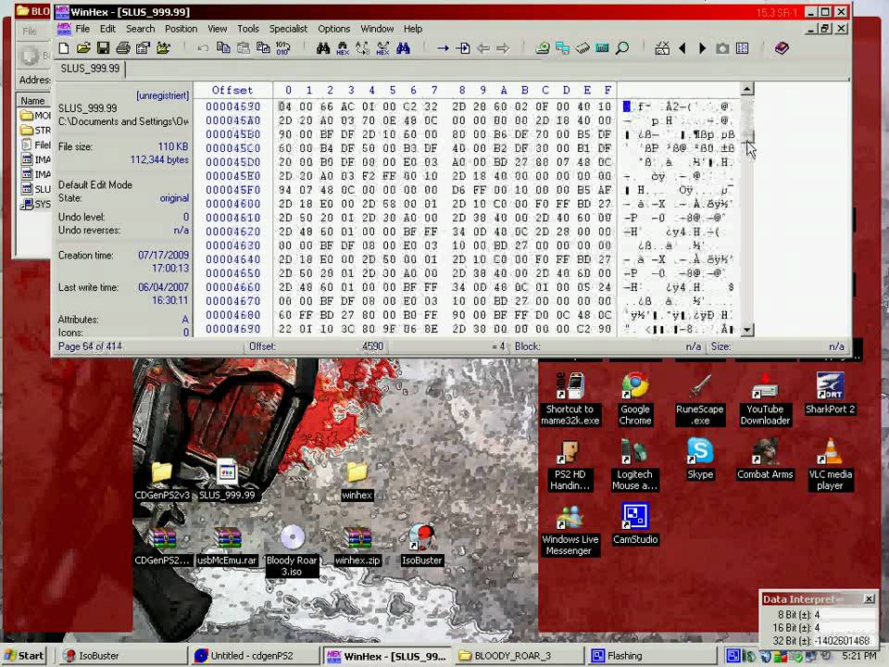Open the VLC media player shortcut
This screenshot has height=667, width=889.
coord(830,464)
